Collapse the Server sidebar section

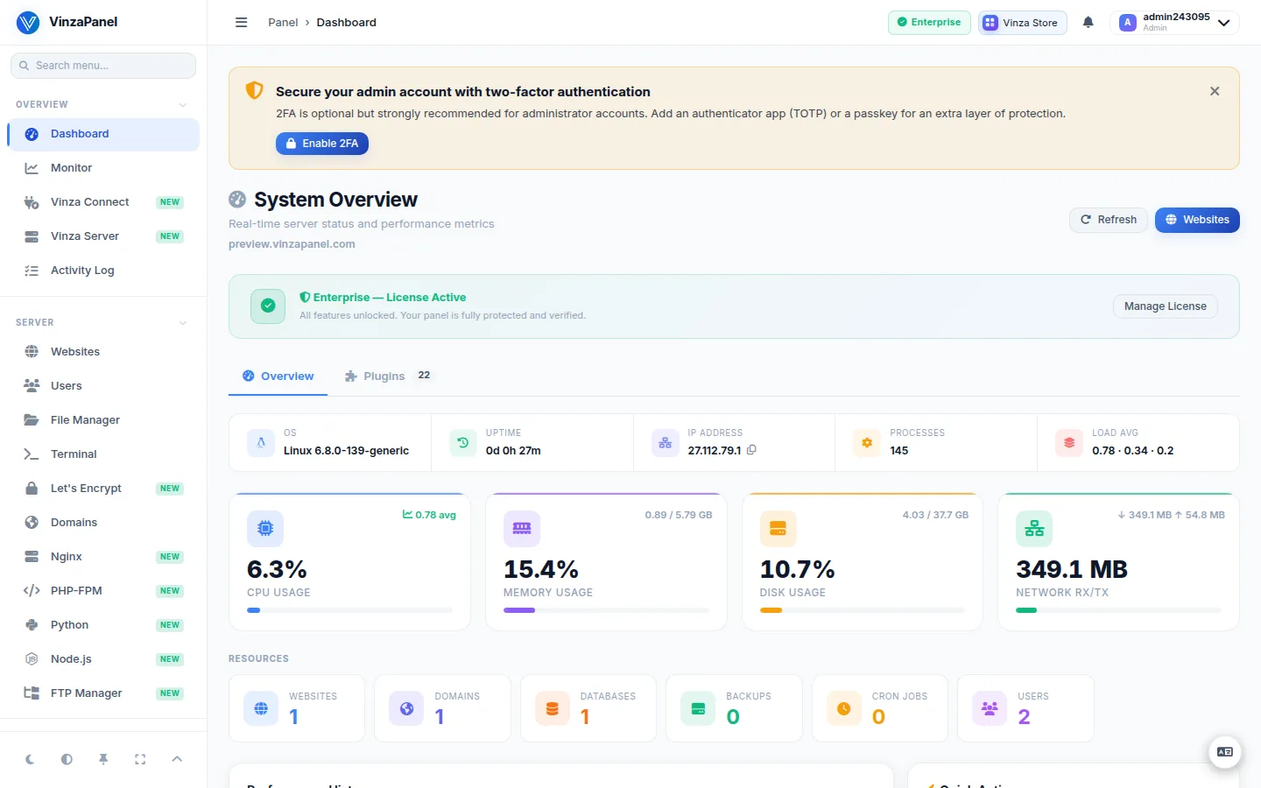click(183, 322)
